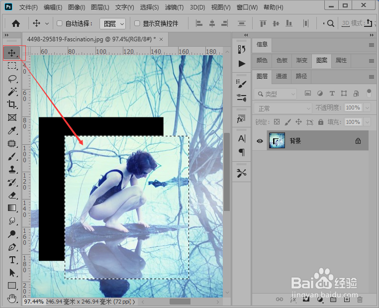Select the Clone Stamp tool

pyautogui.click(x=12, y=170)
